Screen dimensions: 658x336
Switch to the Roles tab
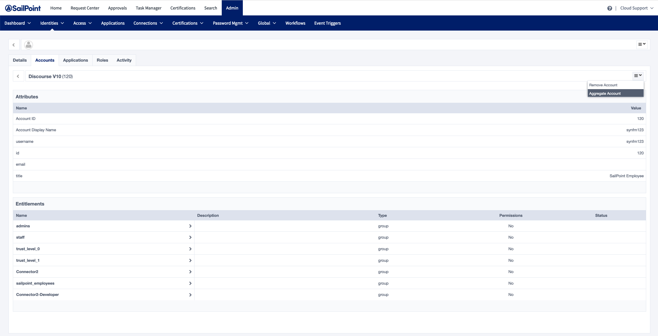coord(102,60)
